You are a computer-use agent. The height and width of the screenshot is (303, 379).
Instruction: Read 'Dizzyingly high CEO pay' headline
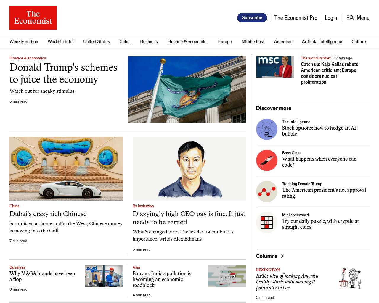point(189,218)
